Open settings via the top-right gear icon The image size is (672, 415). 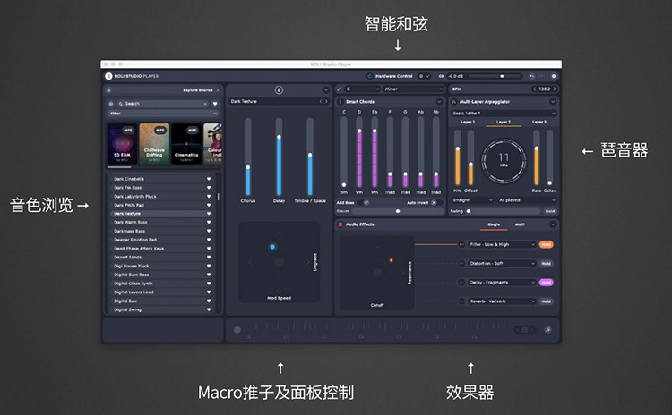click(x=554, y=76)
